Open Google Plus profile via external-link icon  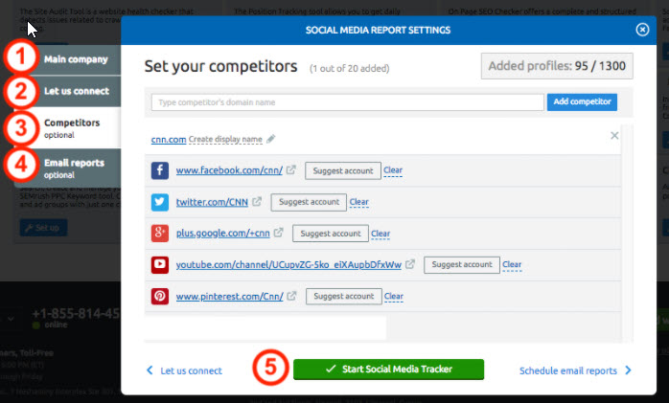pyautogui.click(x=278, y=233)
